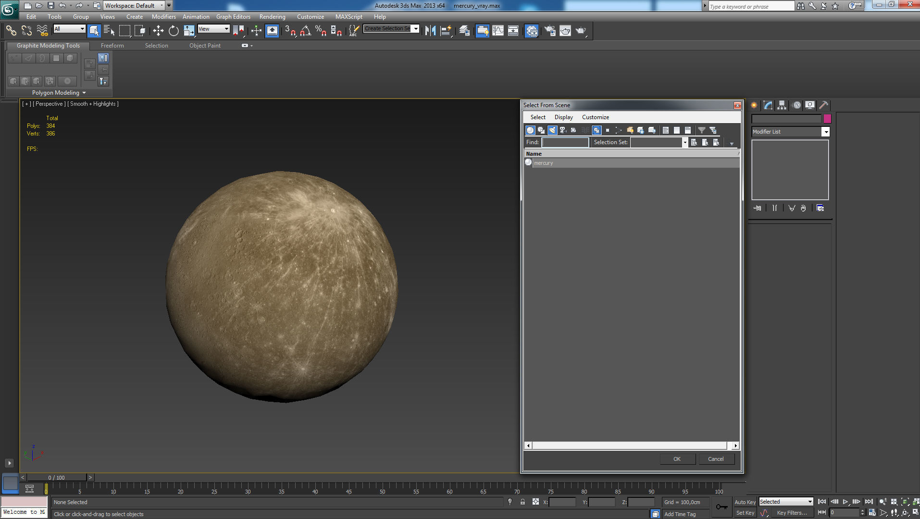Click the Render Production teapot icon
Viewport: 920px width, 519px height.
click(x=581, y=31)
